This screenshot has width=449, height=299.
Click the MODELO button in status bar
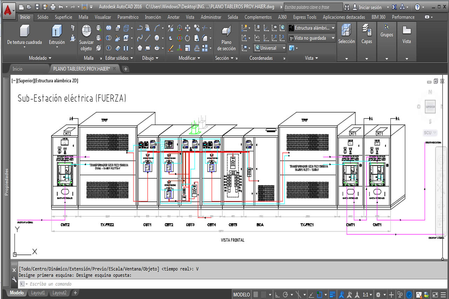click(x=242, y=294)
